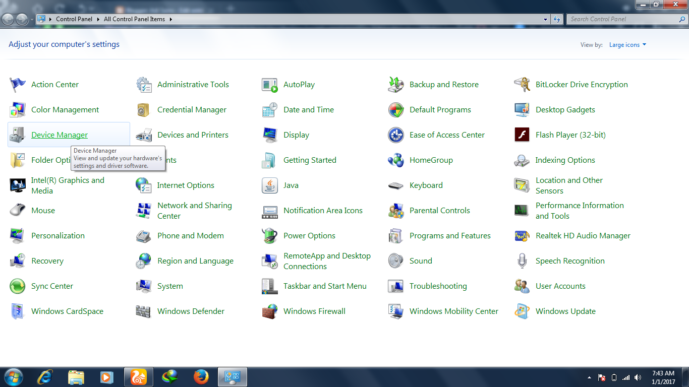
Task: Select the Parental Controls icon
Action: pyautogui.click(x=396, y=211)
